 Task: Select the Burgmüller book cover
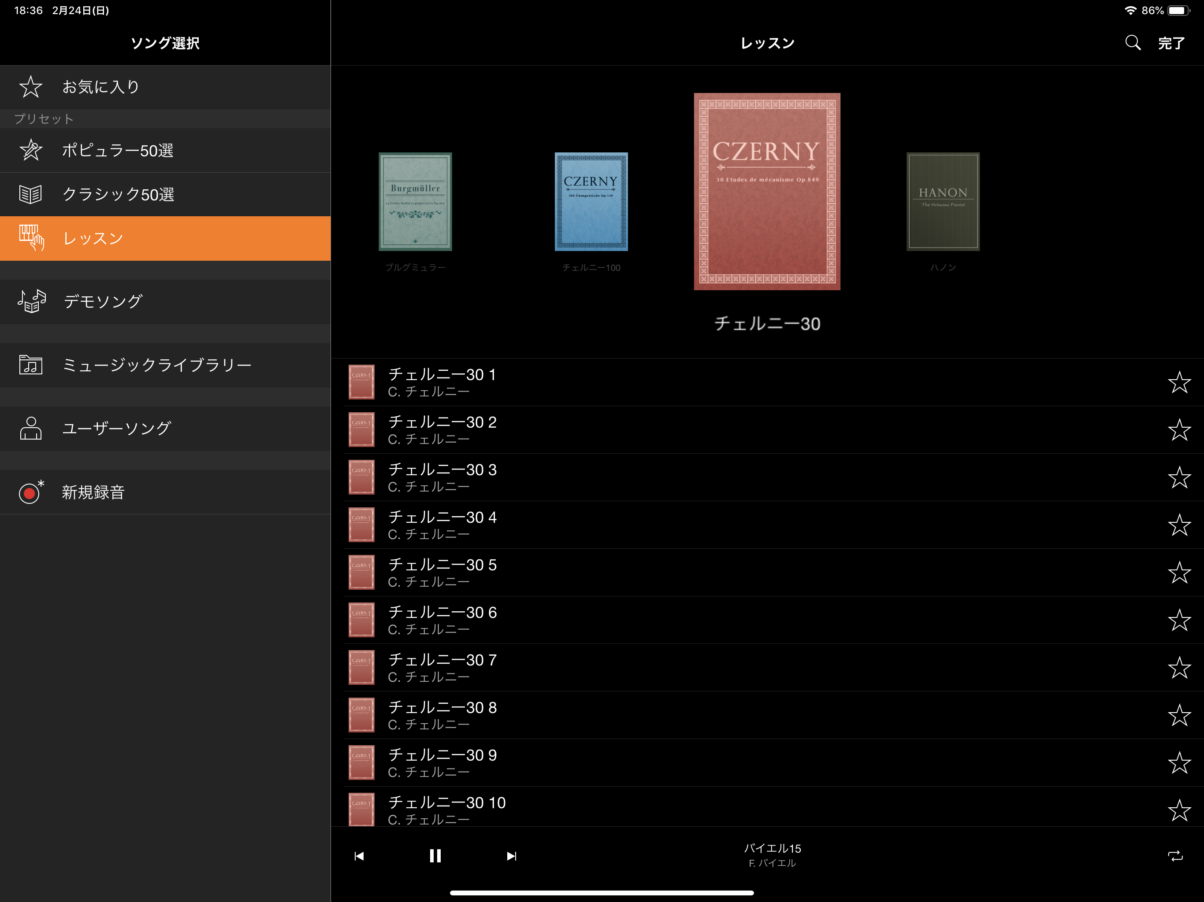coord(415,202)
